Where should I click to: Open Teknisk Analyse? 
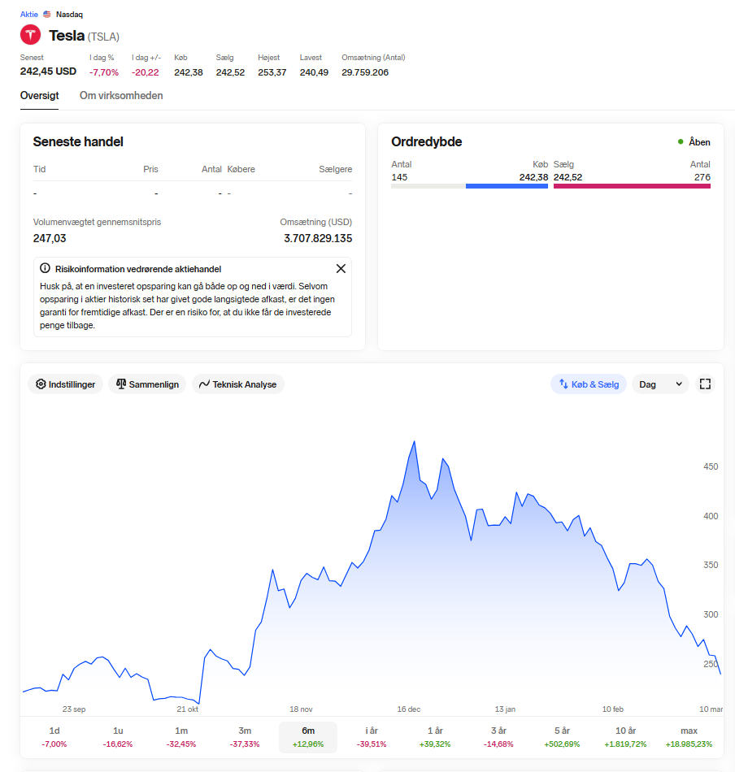tap(238, 384)
